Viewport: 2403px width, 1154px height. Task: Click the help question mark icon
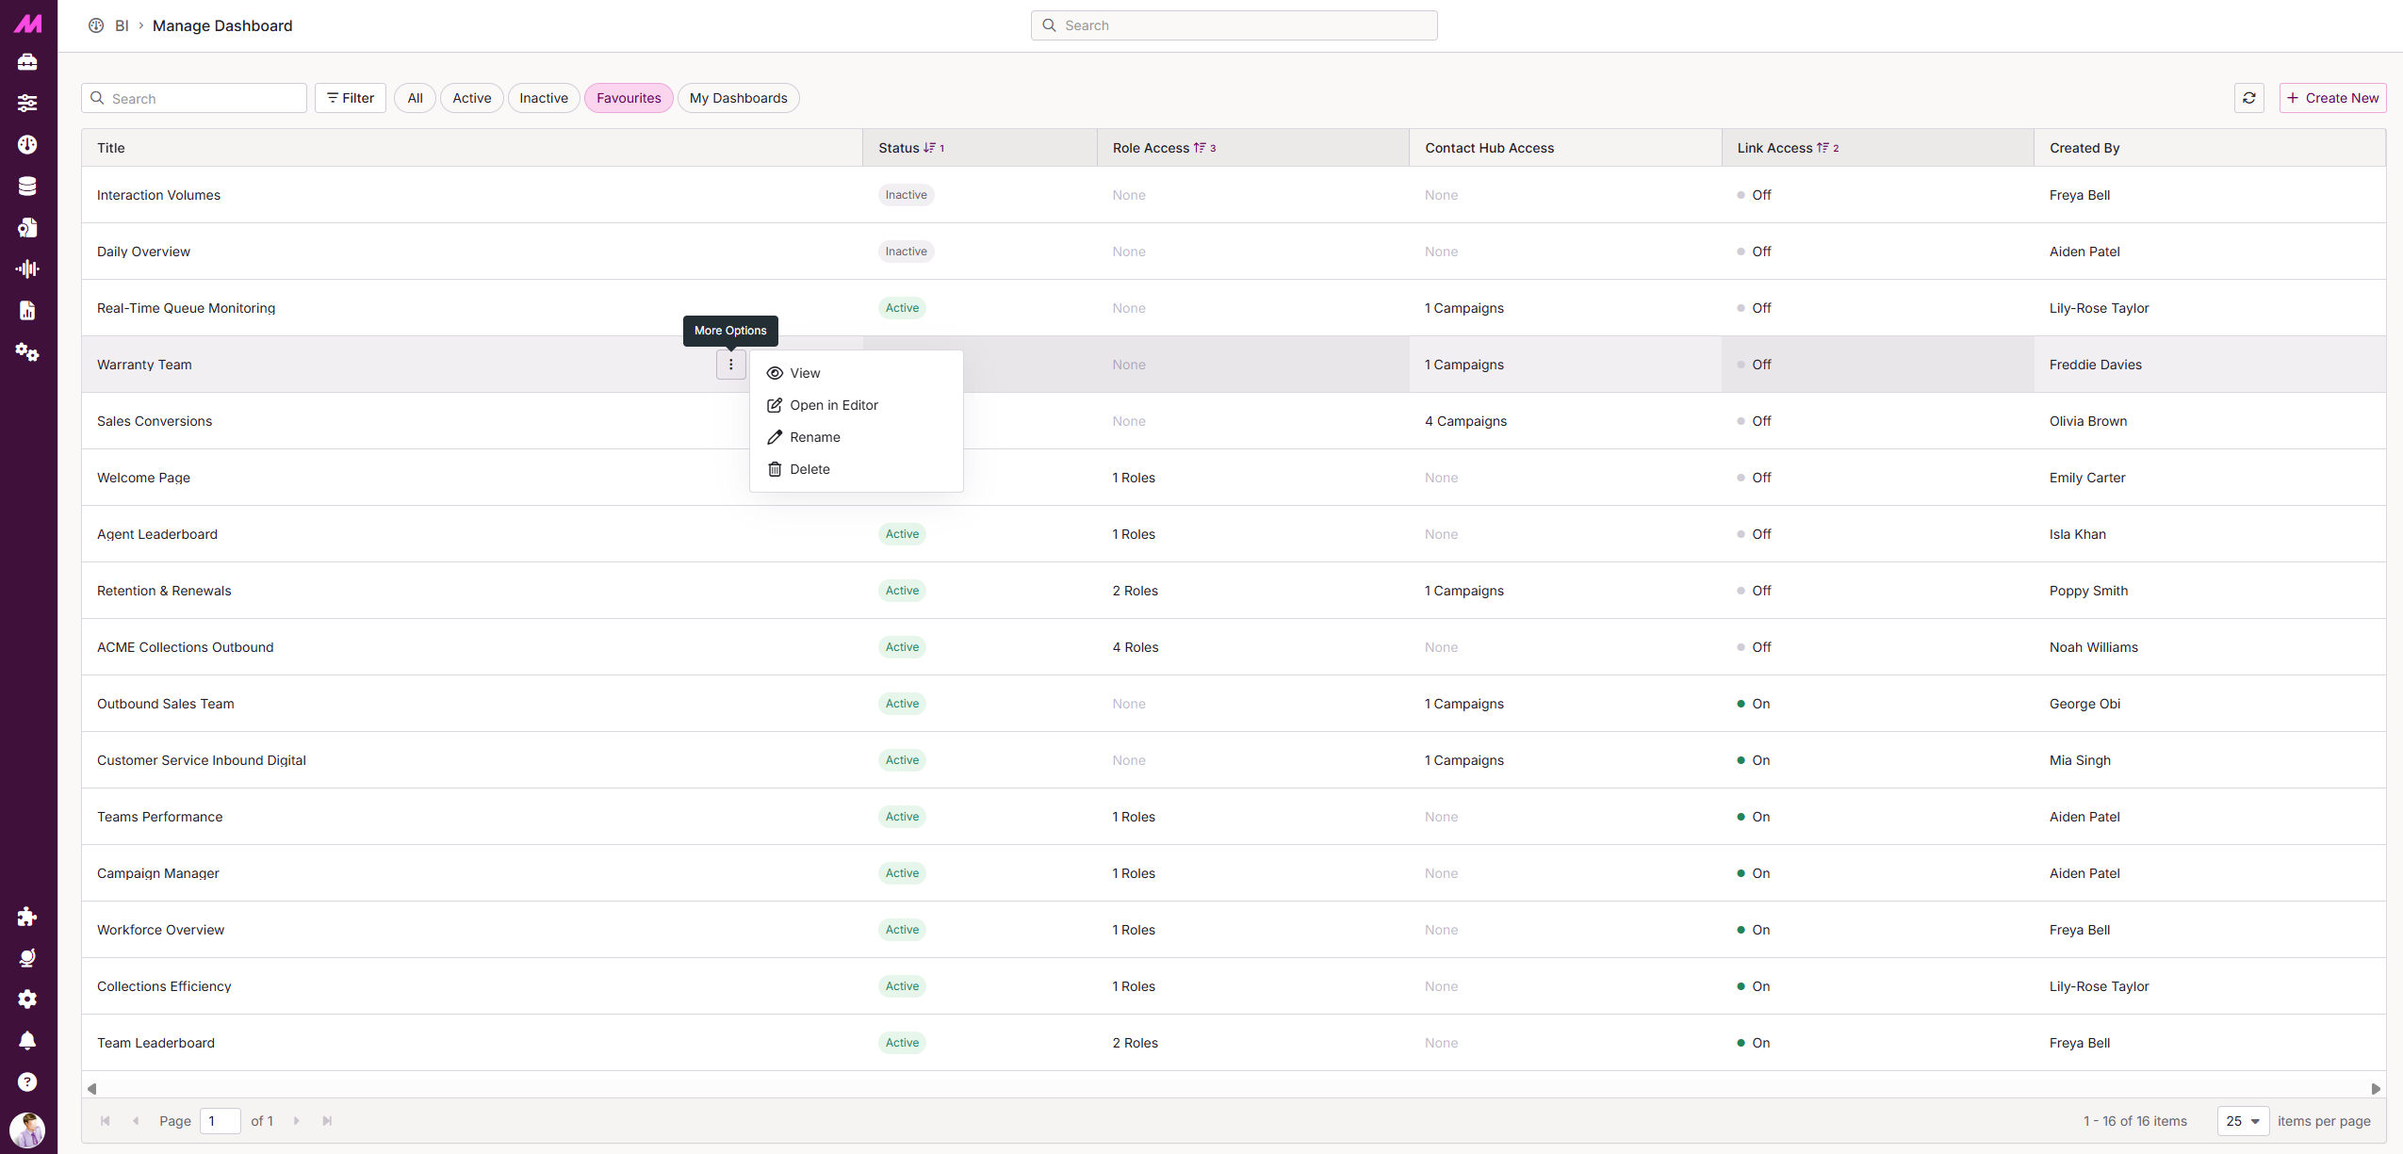coord(27,1082)
